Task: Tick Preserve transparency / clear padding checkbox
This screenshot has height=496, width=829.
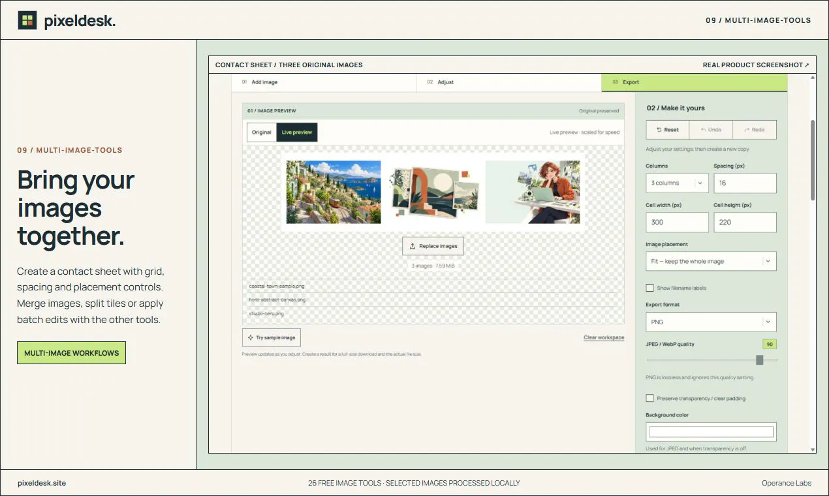Action: (649, 398)
